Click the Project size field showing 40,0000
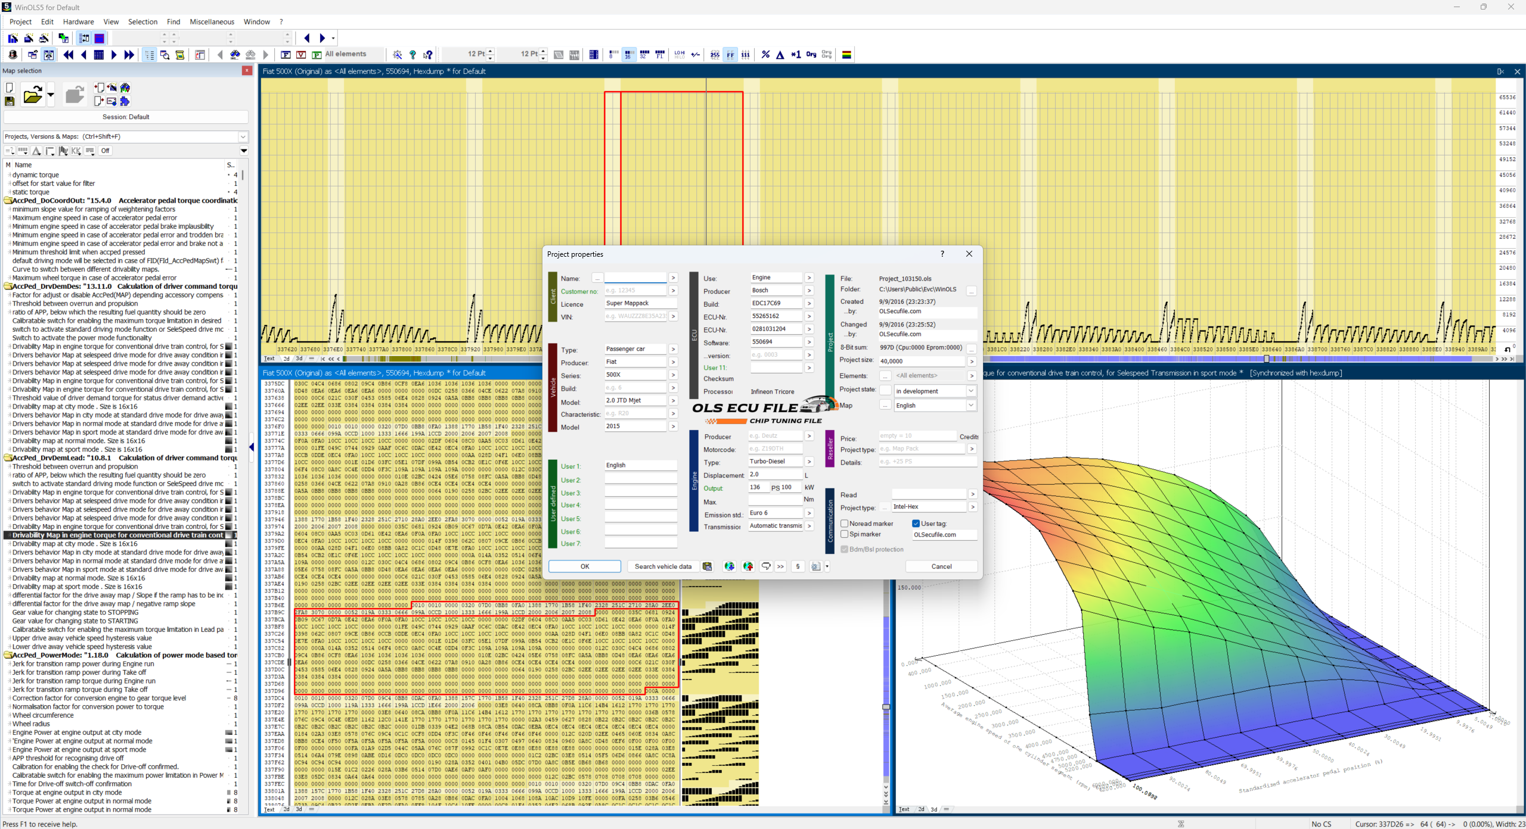Screen dimensions: 1526x829 tap(922, 361)
